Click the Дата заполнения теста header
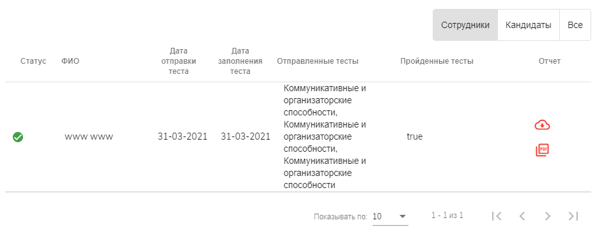This screenshot has height=241, width=604. tap(240, 61)
